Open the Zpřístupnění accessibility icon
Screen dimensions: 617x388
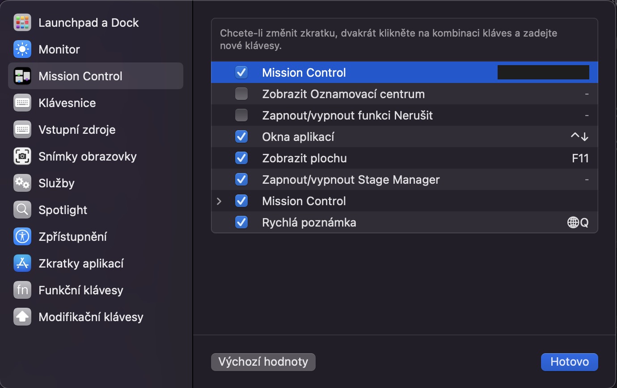pyautogui.click(x=22, y=237)
